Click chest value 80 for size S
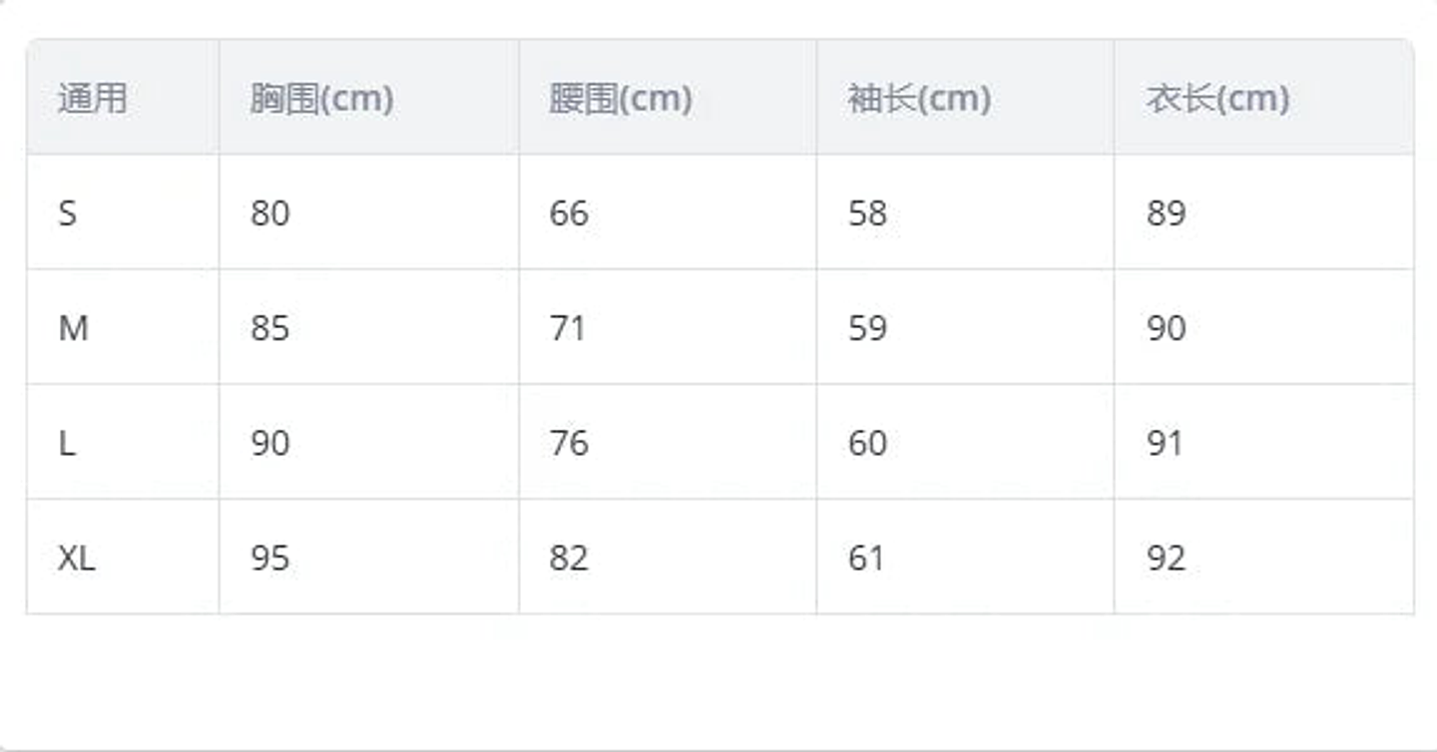The image size is (1437, 752). 269,213
